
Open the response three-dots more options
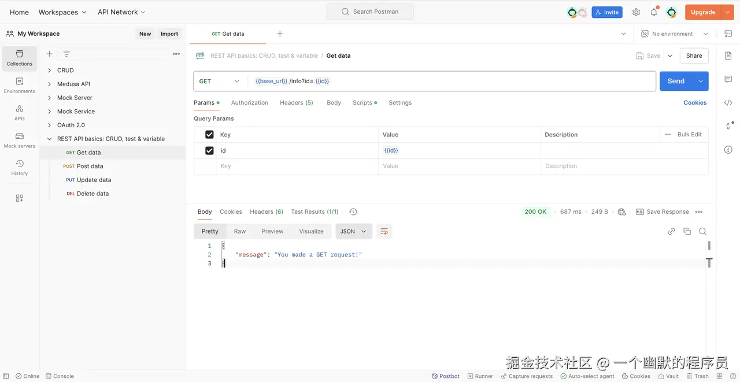tap(699, 212)
